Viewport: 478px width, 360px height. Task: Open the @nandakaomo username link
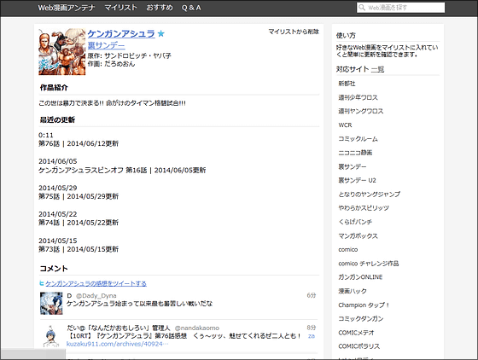click(197, 328)
